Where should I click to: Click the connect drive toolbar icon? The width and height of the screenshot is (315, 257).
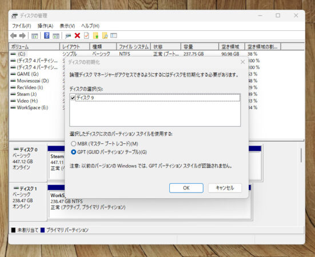(x=68, y=36)
